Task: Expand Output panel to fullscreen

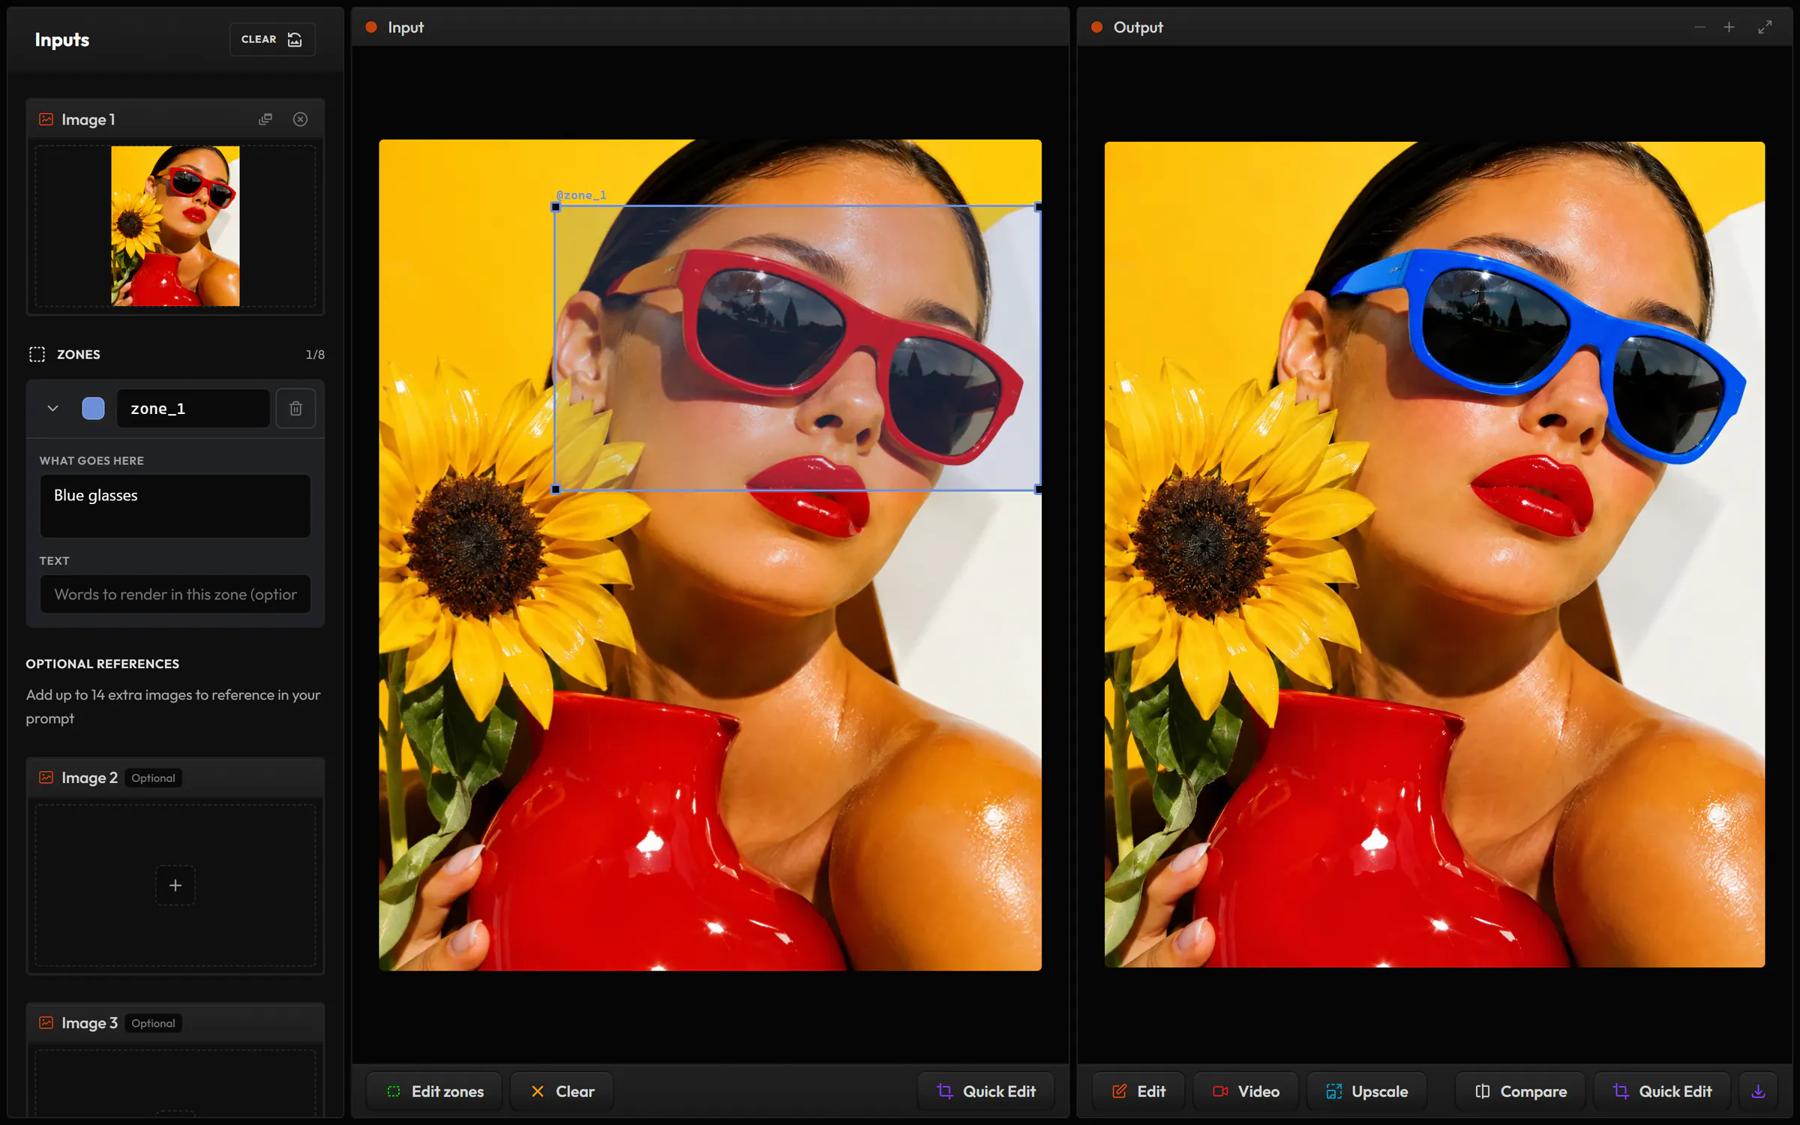Action: tap(1765, 27)
